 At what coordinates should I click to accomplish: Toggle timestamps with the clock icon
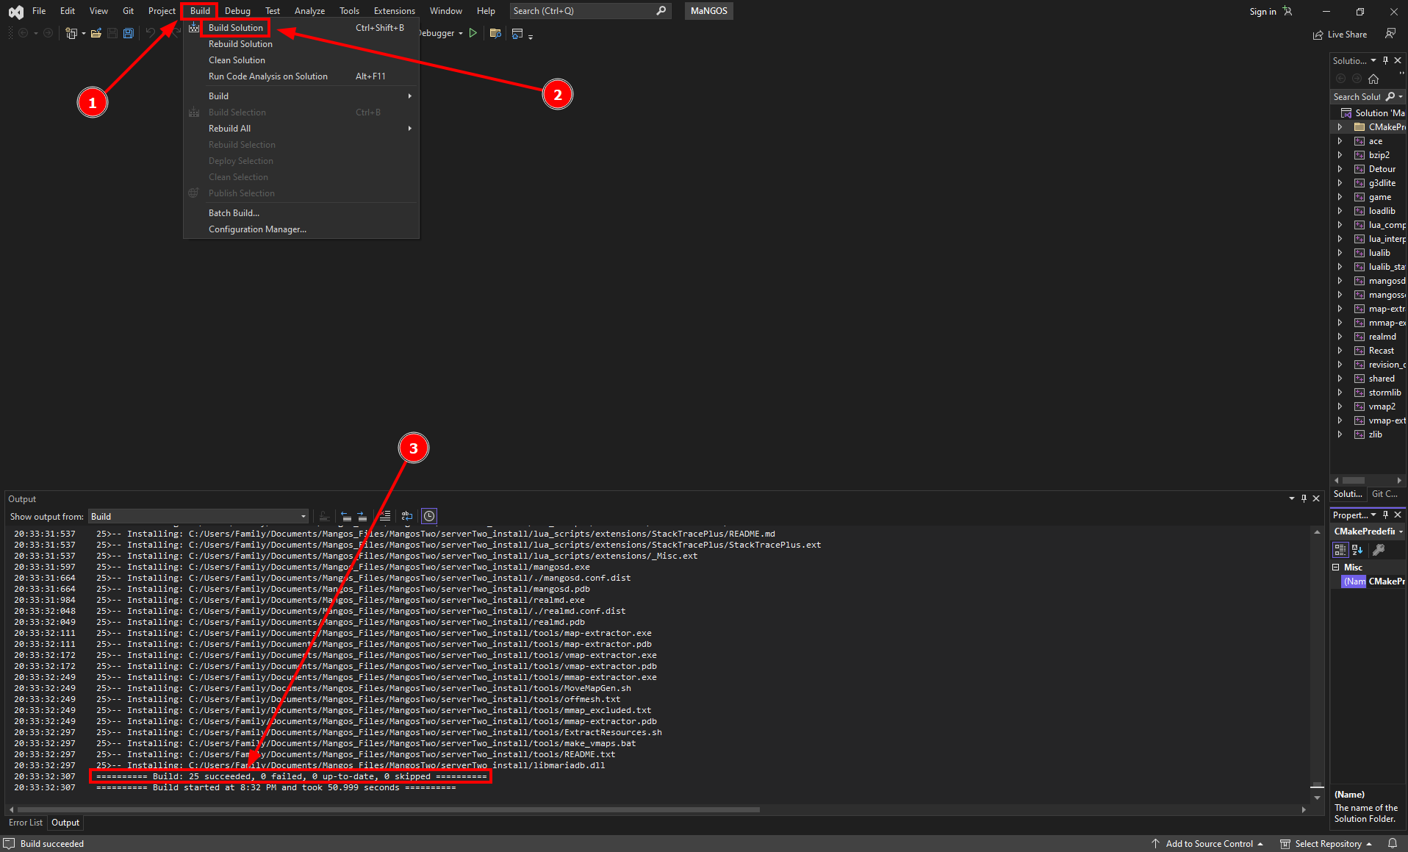(429, 516)
